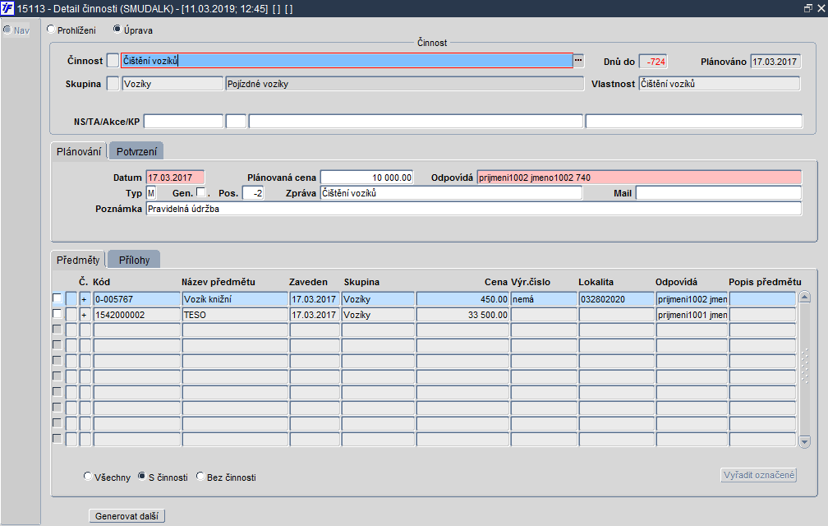The height and width of the screenshot is (526, 828).
Task: Click the Typ field containing M
Action: pyautogui.click(x=151, y=193)
